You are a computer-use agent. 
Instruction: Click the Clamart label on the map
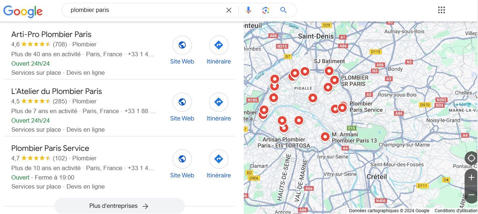click(259, 166)
